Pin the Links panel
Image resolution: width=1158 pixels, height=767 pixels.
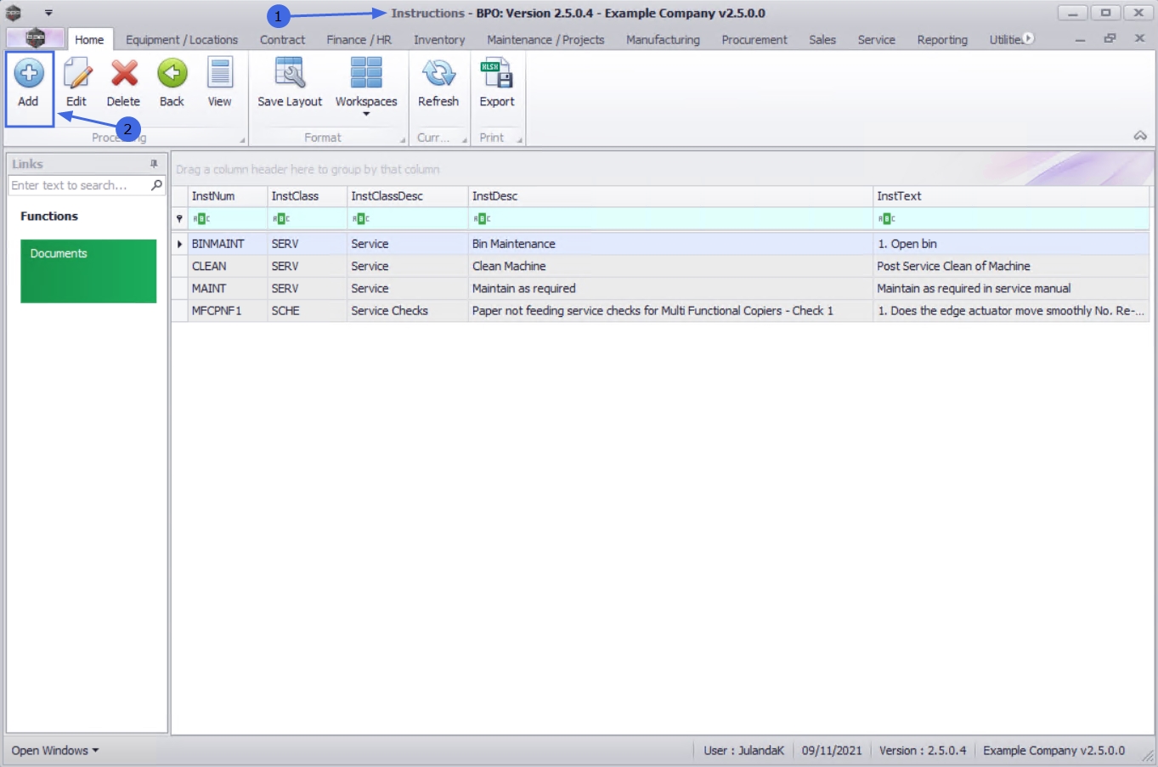click(x=154, y=164)
